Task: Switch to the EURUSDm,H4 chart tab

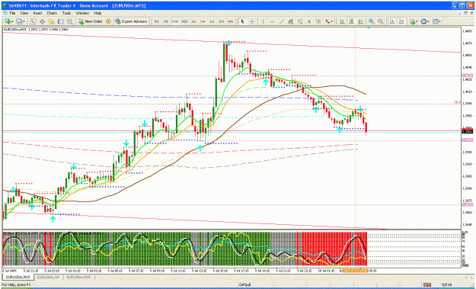Action: [x=48, y=277]
